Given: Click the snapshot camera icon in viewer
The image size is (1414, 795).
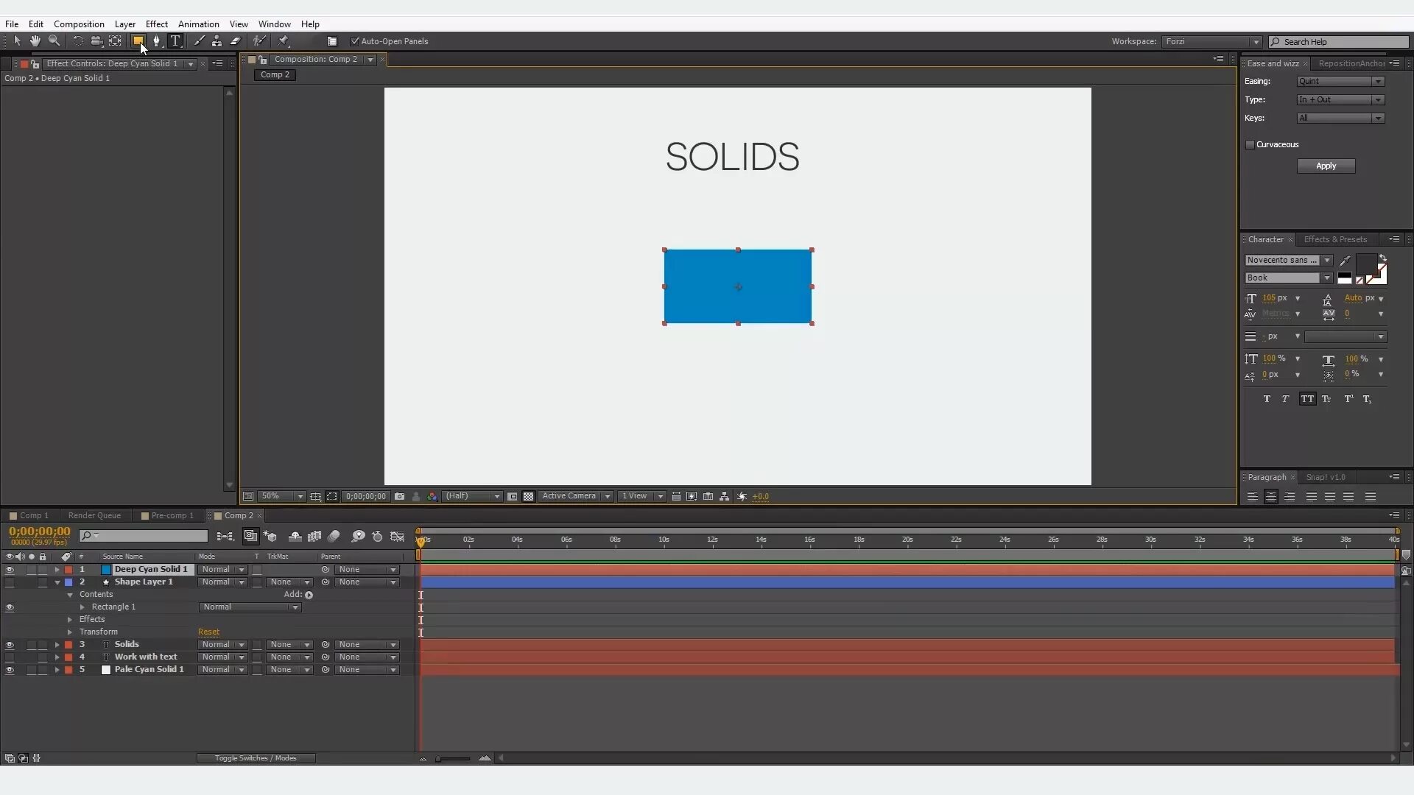Looking at the screenshot, I should (399, 497).
